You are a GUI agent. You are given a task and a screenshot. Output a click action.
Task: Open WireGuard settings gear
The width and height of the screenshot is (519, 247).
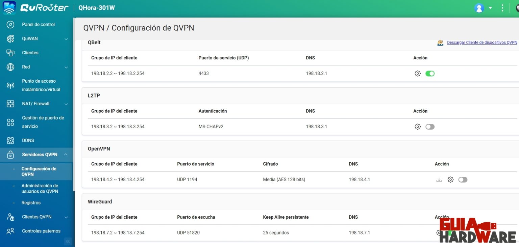pyautogui.click(x=439, y=232)
